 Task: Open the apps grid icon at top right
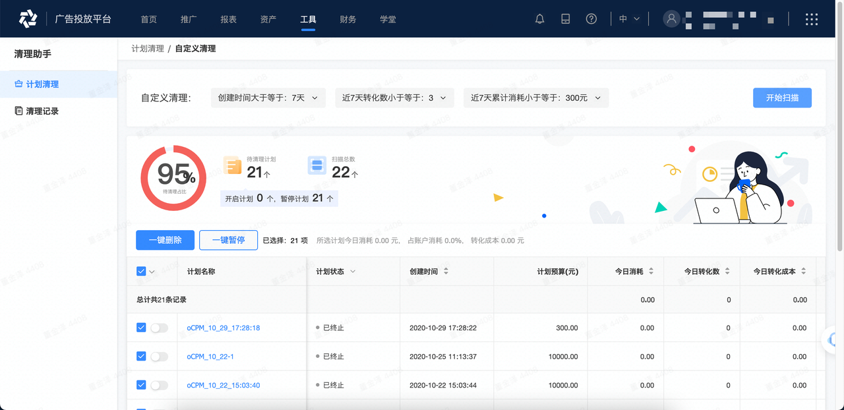[811, 18]
